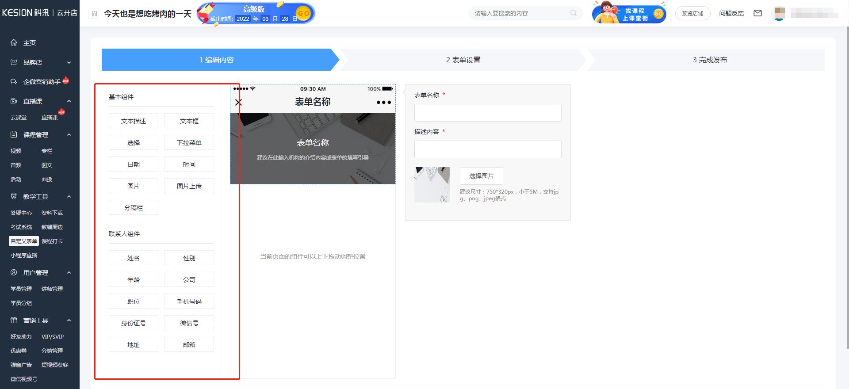Add the 地址 contact component
The image size is (849, 389).
click(134, 345)
